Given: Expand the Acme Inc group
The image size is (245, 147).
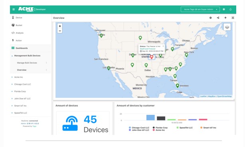Looking at the screenshot, I should pyautogui.click(x=12, y=77).
